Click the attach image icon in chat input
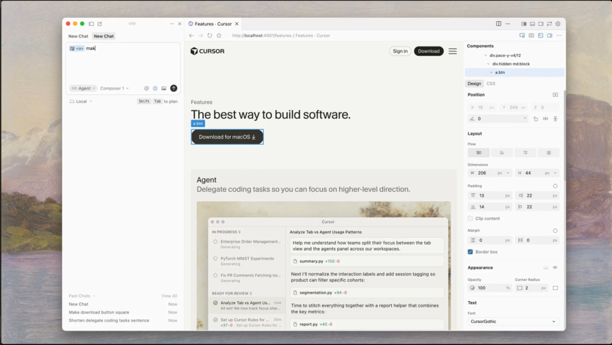This screenshot has height=345, width=612. click(x=163, y=89)
